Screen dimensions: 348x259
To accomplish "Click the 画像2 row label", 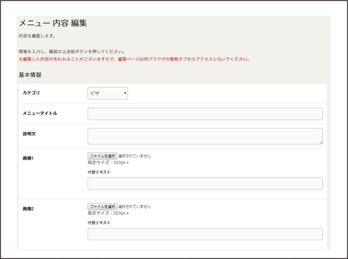I will tap(28, 209).
